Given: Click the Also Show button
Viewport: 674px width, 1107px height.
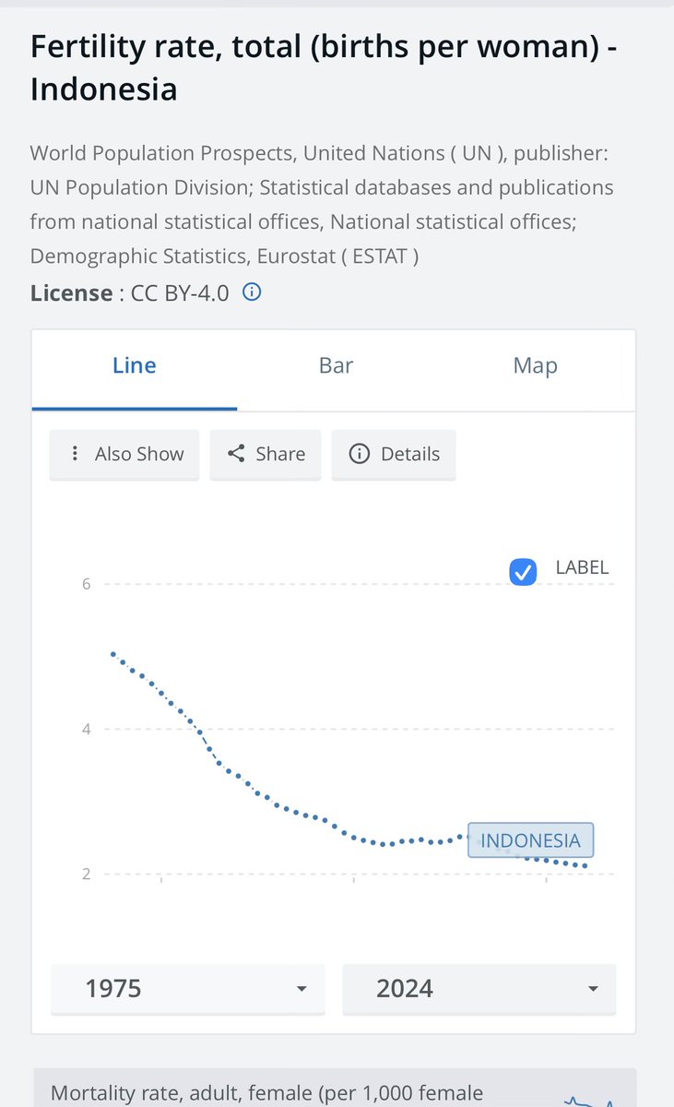Looking at the screenshot, I should 124,454.
